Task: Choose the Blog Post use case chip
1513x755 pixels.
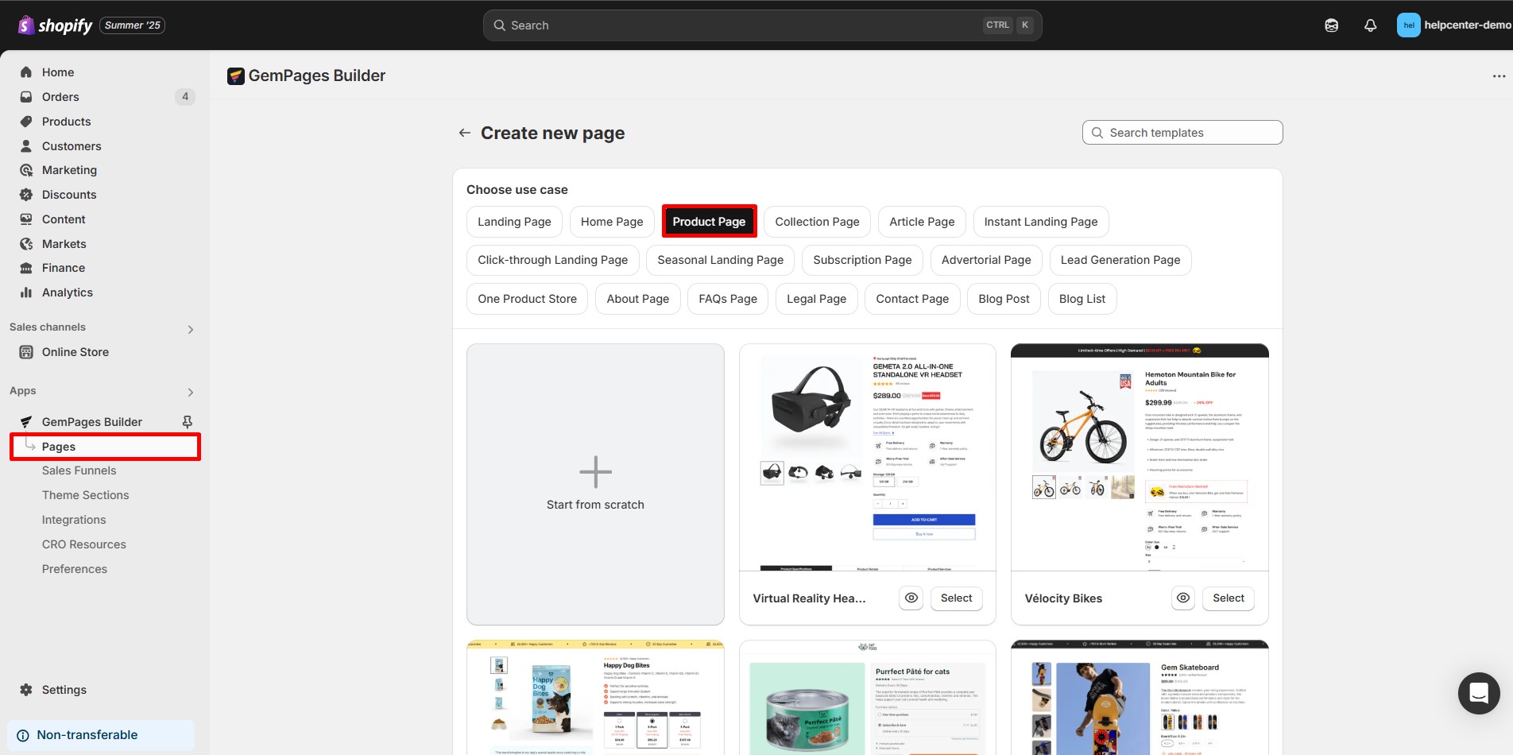Action: tap(1003, 298)
